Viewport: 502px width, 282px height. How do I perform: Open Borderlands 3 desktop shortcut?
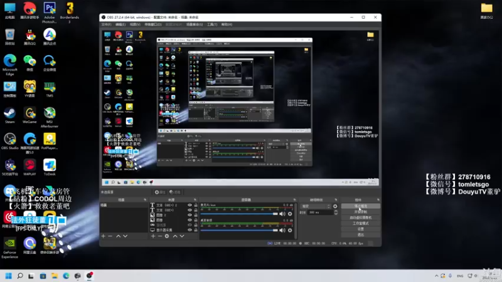(x=70, y=13)
